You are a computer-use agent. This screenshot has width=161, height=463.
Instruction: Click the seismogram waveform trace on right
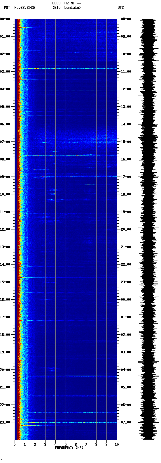[148, 229]
